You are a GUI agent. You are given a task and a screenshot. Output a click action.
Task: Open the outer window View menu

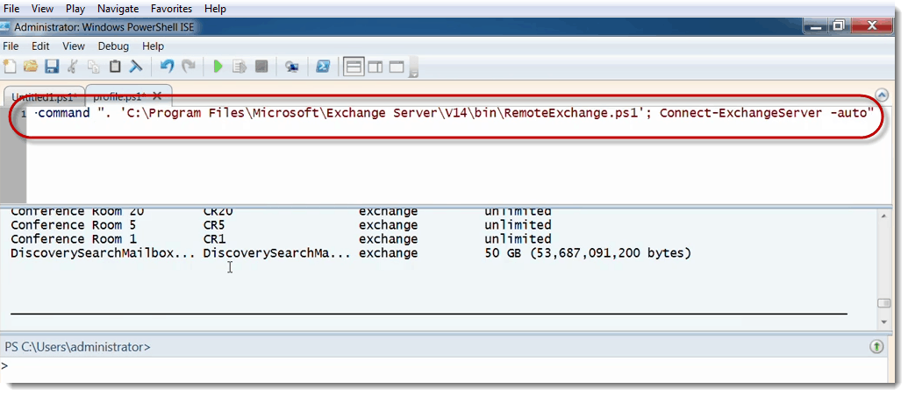[x=42, y=9]
